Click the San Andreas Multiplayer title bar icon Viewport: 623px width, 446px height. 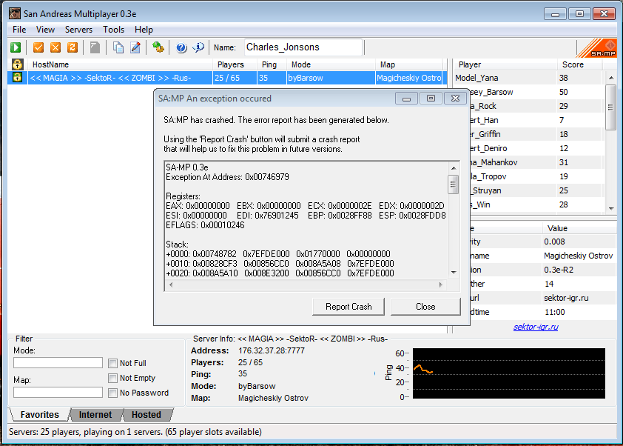pyautogui.click(x=15, y=13)
